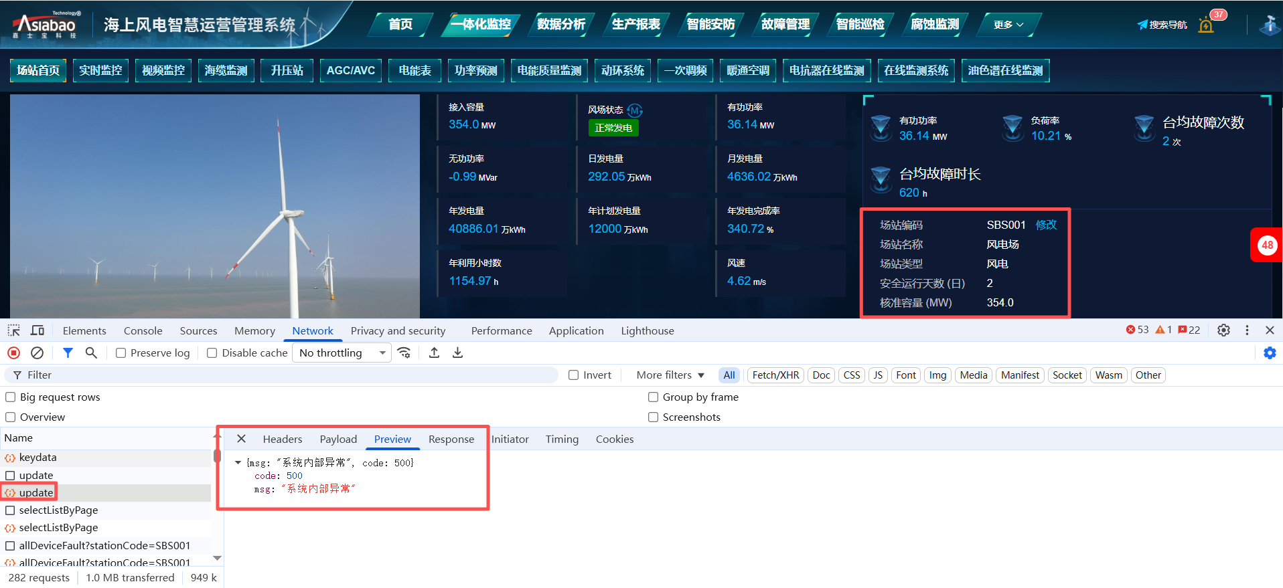
Task: Open DevTools settings gear
Action: tap(1223, 330)
